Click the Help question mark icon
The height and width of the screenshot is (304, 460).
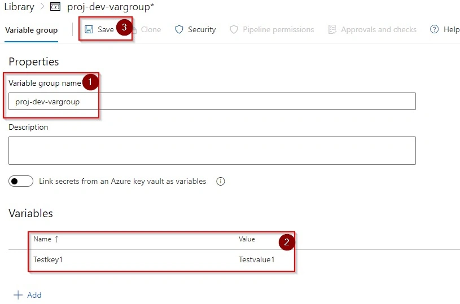434,29
